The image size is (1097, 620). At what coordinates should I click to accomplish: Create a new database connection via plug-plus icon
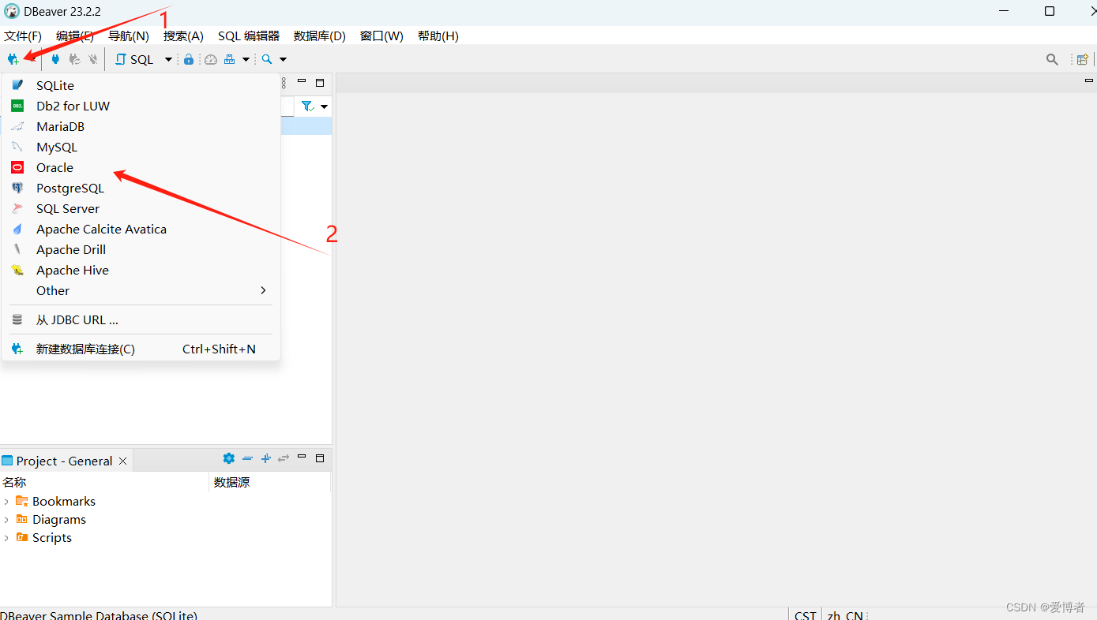click(14, 59)
